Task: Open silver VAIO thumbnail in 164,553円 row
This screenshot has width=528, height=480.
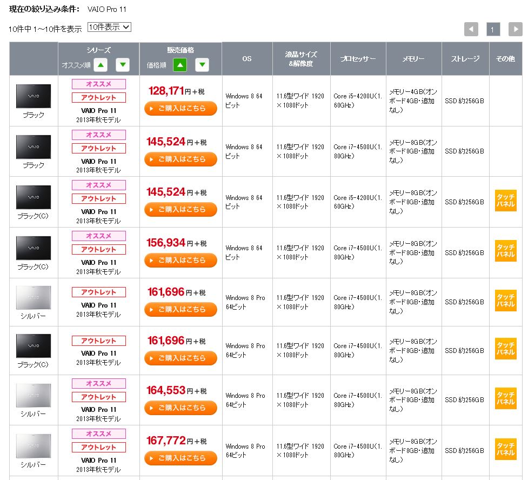Action: pos(34,396)
